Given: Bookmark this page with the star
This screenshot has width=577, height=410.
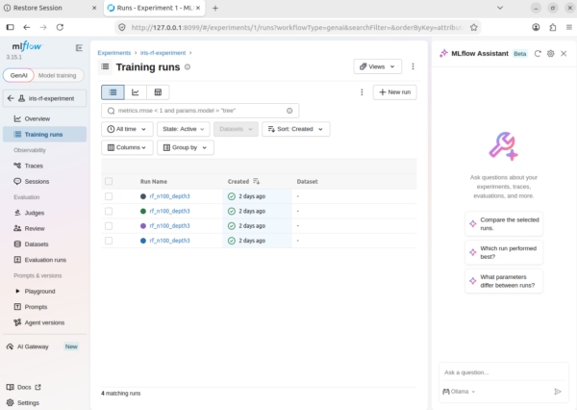Looking at the screenshot, I should pyautogui.click(x=473, y=27).
